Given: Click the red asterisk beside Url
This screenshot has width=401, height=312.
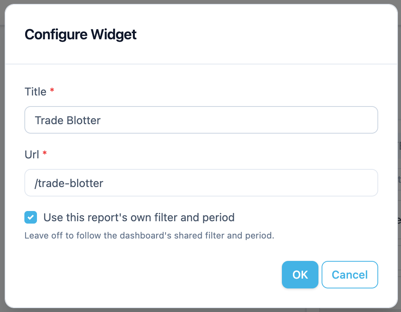Looking at the screenshot, I should click(44, 153).
